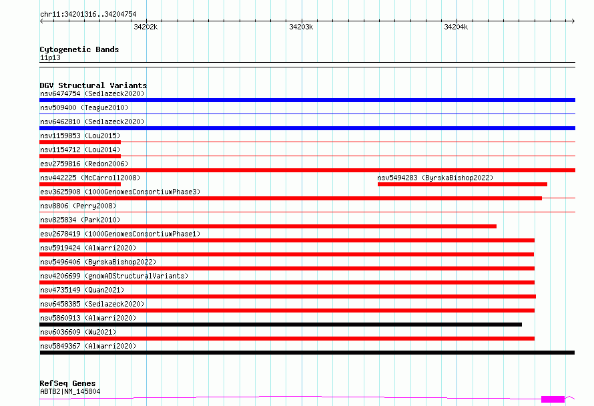This screenshot has height=406, width=594.
Task: Click nsv5494283 (ByrskaBishop2022) label
Action: click(435, 178)
